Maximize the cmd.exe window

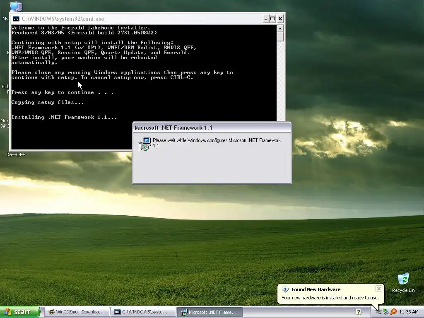(273, 19)
